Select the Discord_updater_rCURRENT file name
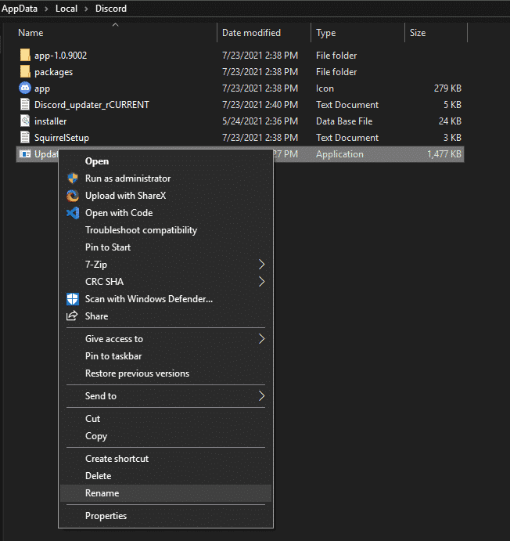This screenshot has height=541, width=510. click(x=92, y=105)
